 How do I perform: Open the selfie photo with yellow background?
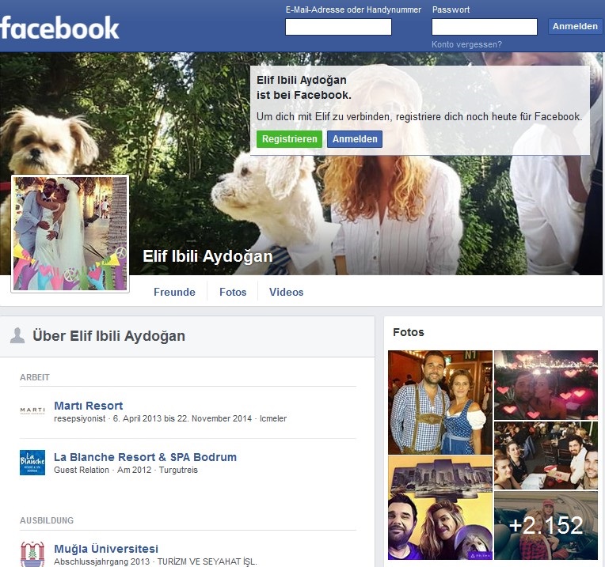(x=440, y=508)
